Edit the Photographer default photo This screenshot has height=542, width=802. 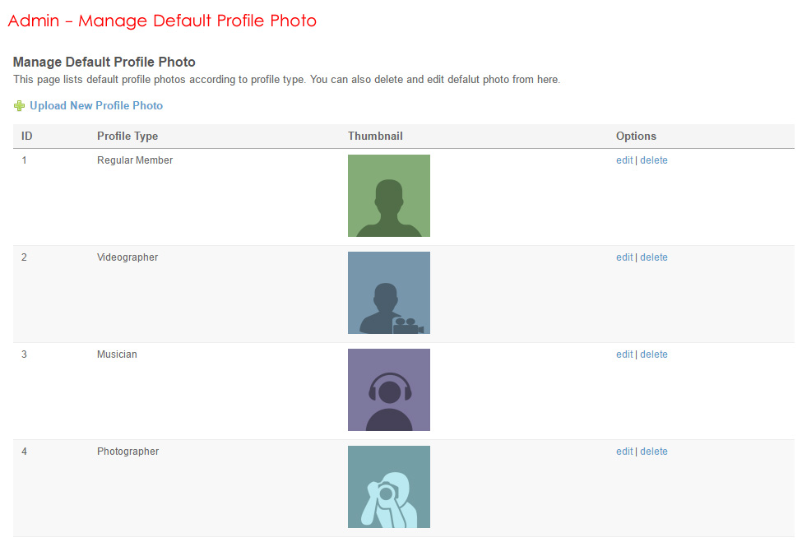click(624, 452)
